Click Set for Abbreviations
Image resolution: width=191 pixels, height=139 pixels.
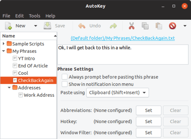click(149, 110)
